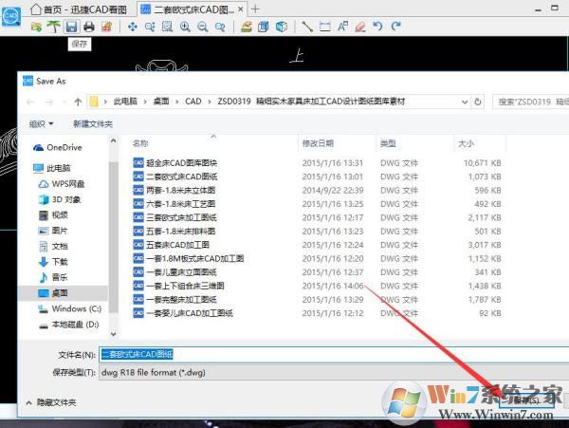Click the search box in Save As dialog
The width and height of the screenshot is (569, 428).
point(530,102)
